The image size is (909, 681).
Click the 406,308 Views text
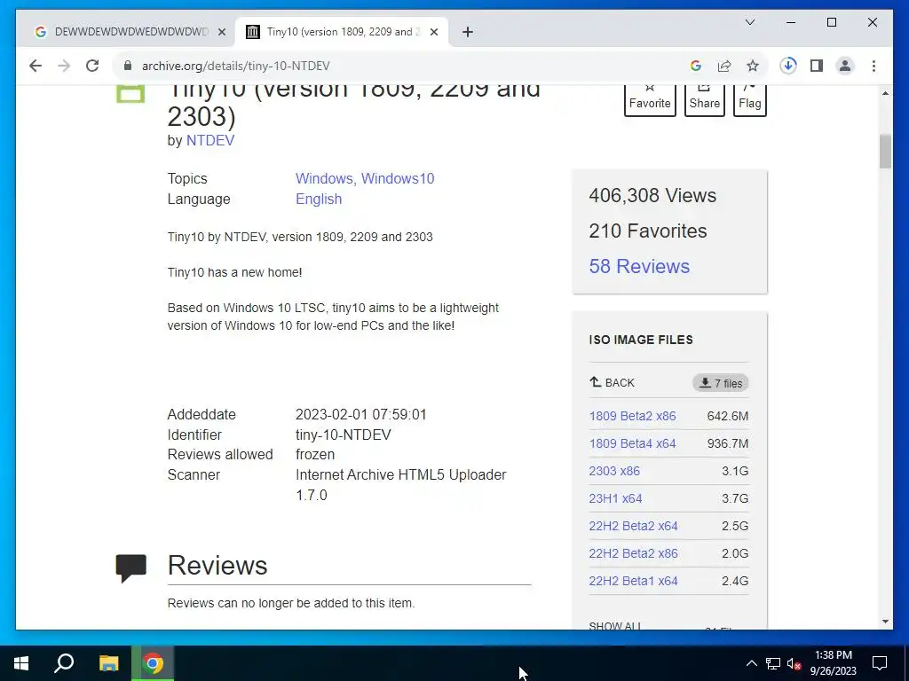click(x=652, y=196)
